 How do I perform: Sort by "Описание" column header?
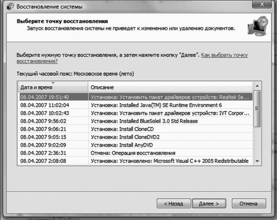[x=171, y=87]
